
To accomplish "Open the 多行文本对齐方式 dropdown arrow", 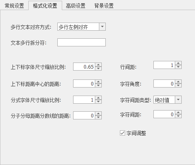I will pyautogui.click(x=102, y=27).
